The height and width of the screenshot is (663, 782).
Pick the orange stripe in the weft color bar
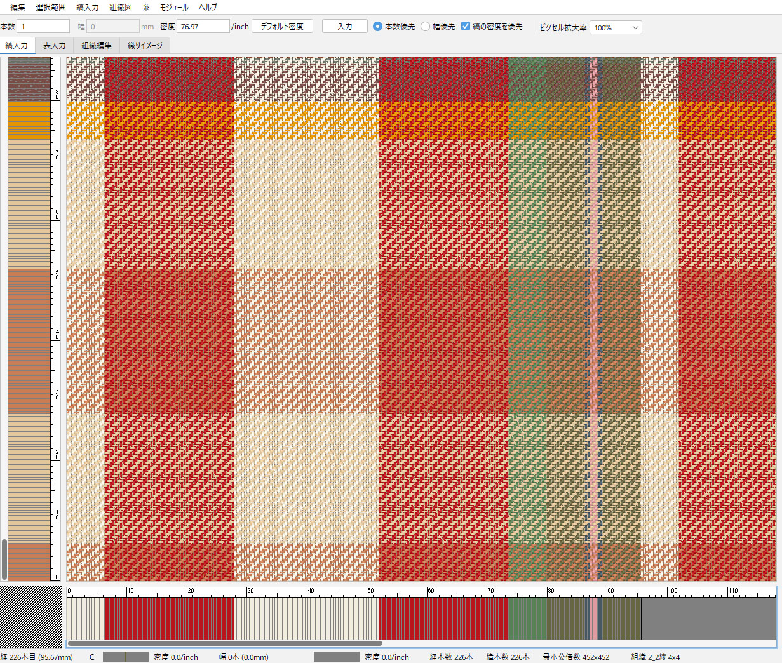(x=29, y=120)
